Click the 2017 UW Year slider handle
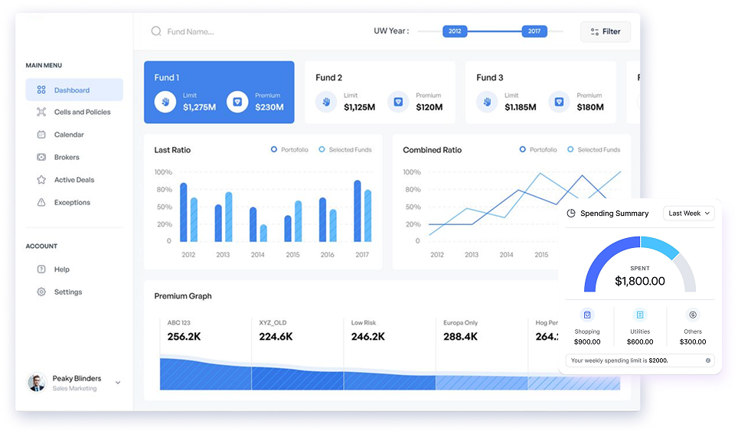The height and width of the screenshot is (434, 738). coord(534,31)
